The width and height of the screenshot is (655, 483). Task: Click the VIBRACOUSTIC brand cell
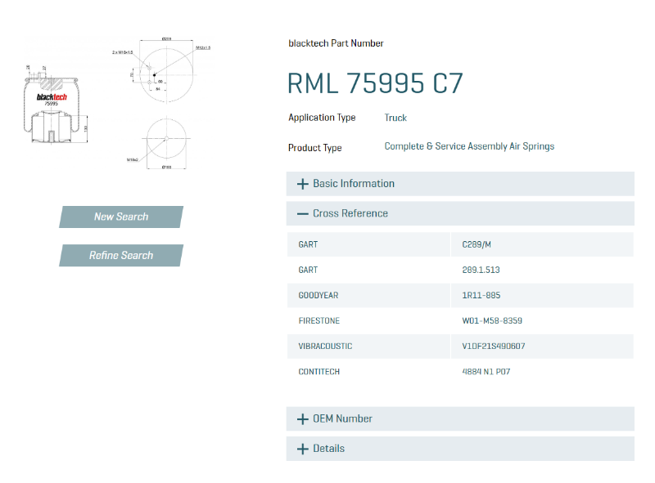[368, 347]
